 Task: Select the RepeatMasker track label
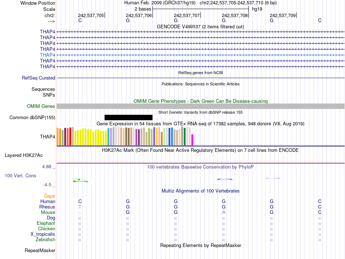[40, 250]
